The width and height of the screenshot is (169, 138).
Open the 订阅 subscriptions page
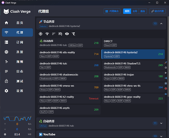tap(17, 42)
